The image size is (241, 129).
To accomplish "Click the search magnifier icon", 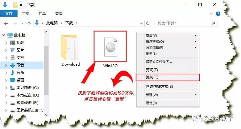I will (x=213, y=23).
